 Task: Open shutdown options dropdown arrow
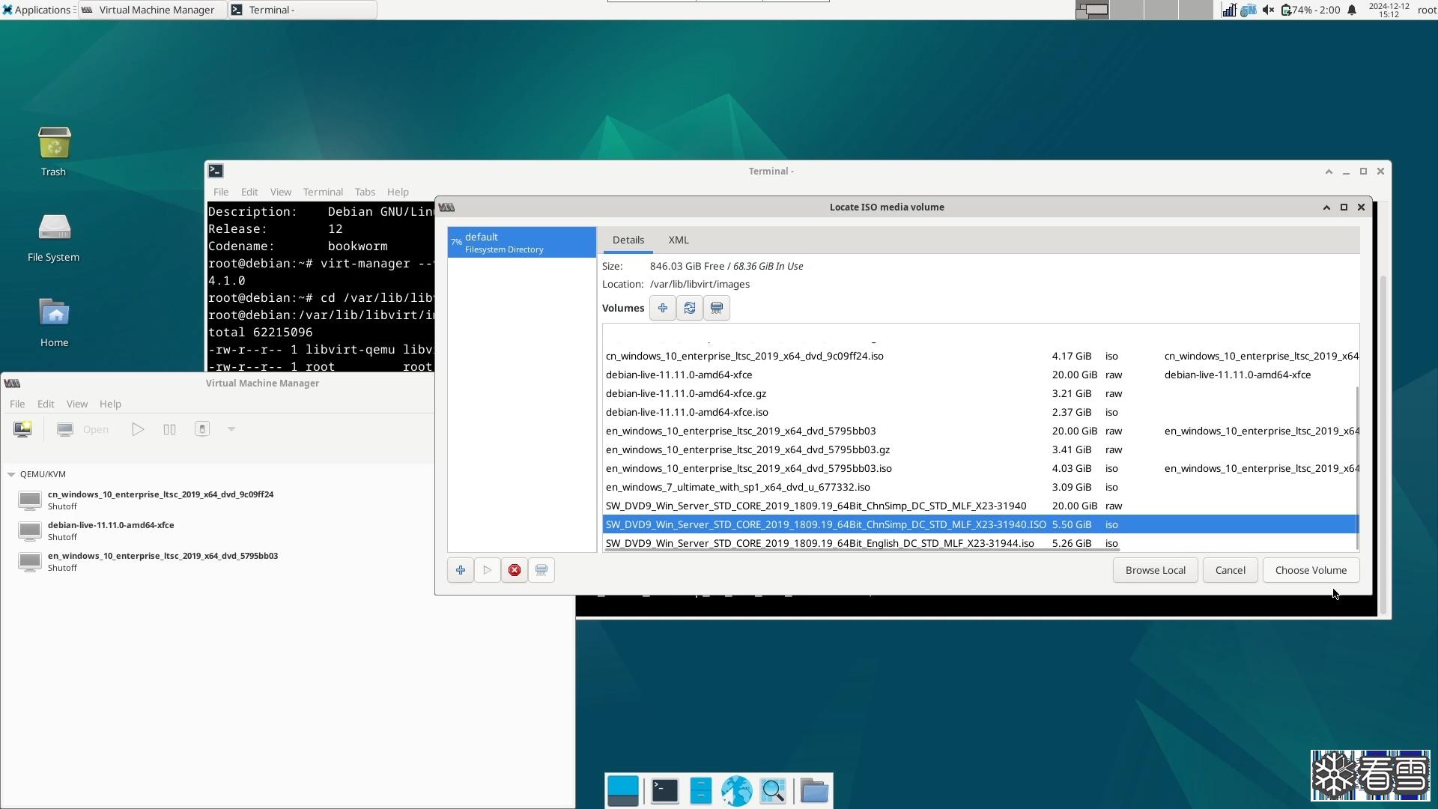pyautogui.click(x=231, y=429)
